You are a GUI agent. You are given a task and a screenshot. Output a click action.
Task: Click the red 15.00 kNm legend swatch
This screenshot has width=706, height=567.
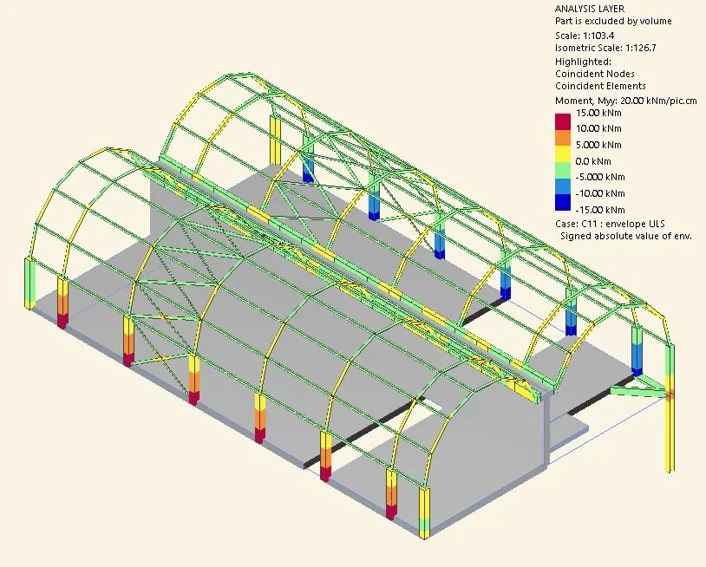pos(562,121)
